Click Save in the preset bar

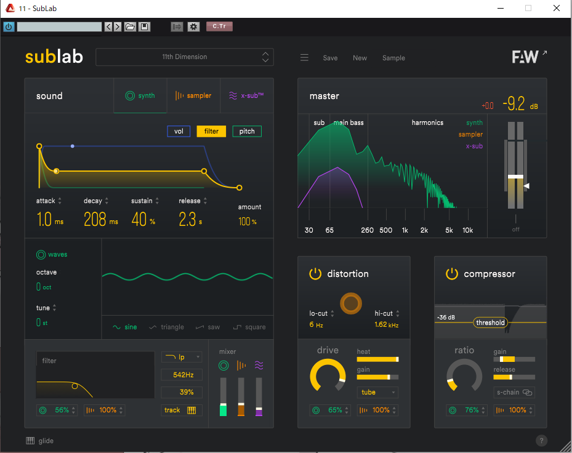(x=330, y=58)
